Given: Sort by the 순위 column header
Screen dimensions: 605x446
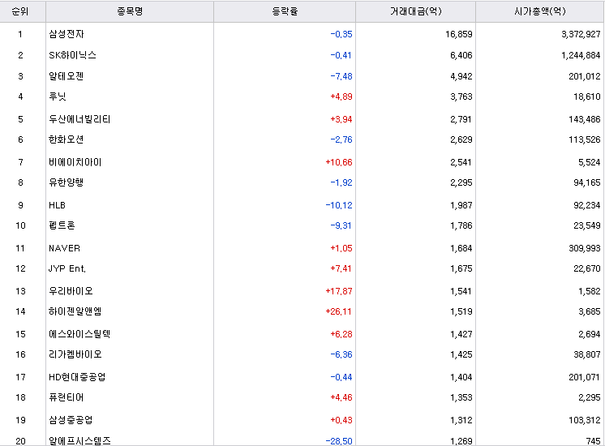Looking at the screenshot, I should point(20,11).
